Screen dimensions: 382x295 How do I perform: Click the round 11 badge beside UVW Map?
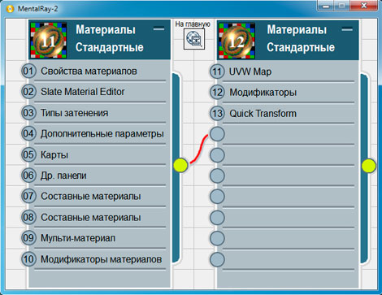coord(217,72)
